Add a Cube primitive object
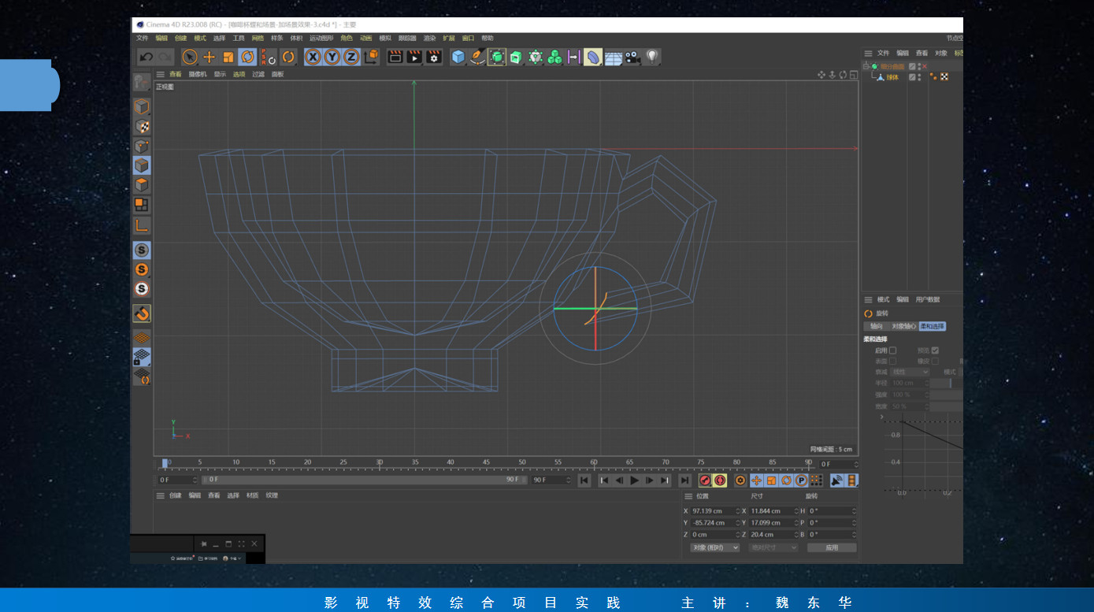 pyautogui.click(x=458, y=57)
